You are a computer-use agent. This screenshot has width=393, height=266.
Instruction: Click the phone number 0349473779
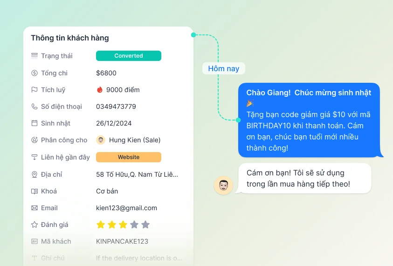116,106
